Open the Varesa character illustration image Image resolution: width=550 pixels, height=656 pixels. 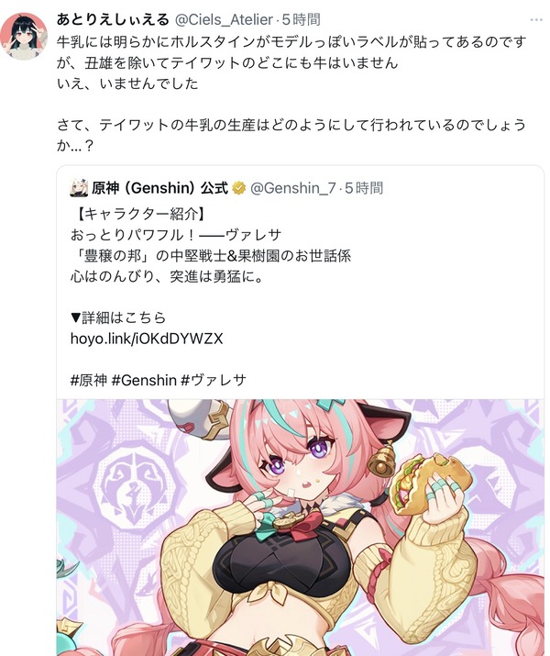tap(300, 528)
